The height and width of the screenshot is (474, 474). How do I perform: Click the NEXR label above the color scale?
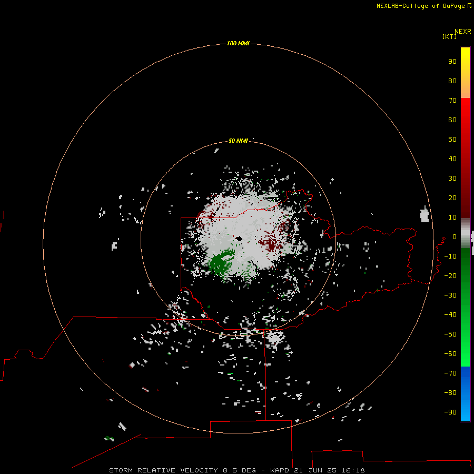pos(463,32)
